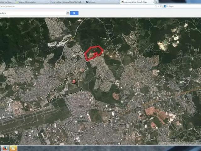Viewport: 201px width, 151px height.
Task: Click the red location pin on the map
Action: tap(74, 81)
